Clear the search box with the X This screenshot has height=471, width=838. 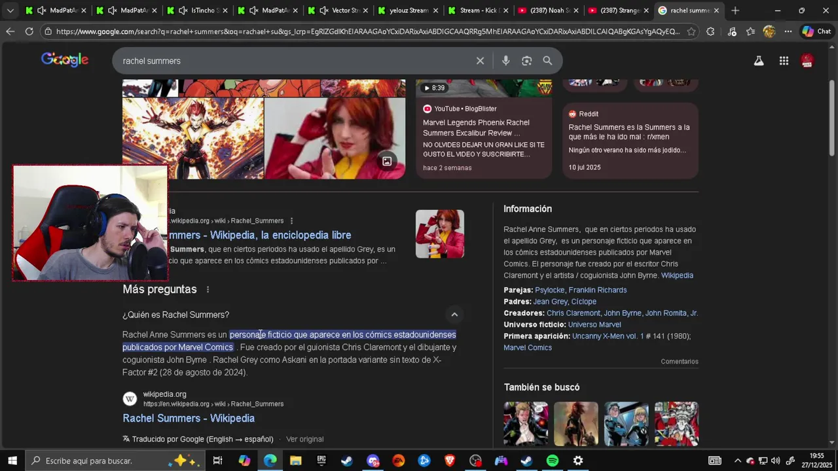coord(480,61)
